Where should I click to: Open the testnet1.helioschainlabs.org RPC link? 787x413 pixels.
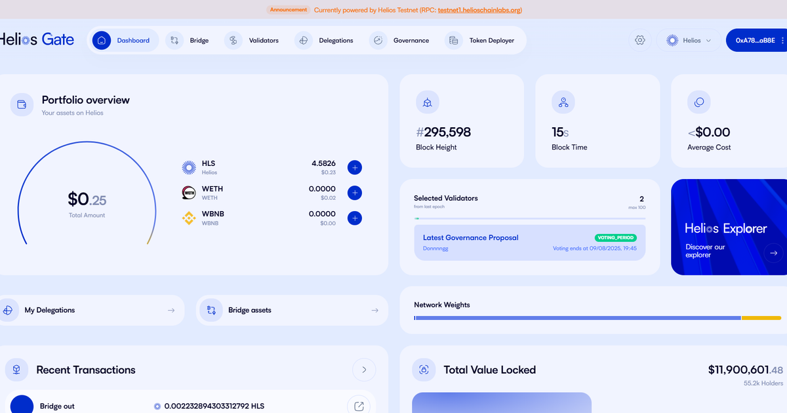coord(480,10)
